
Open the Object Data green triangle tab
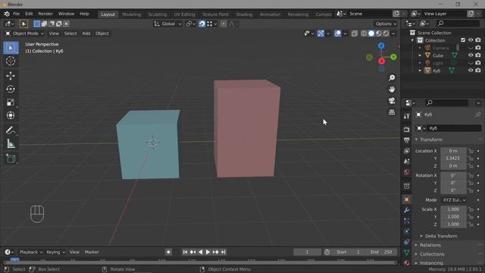click(x=406, y=253)
